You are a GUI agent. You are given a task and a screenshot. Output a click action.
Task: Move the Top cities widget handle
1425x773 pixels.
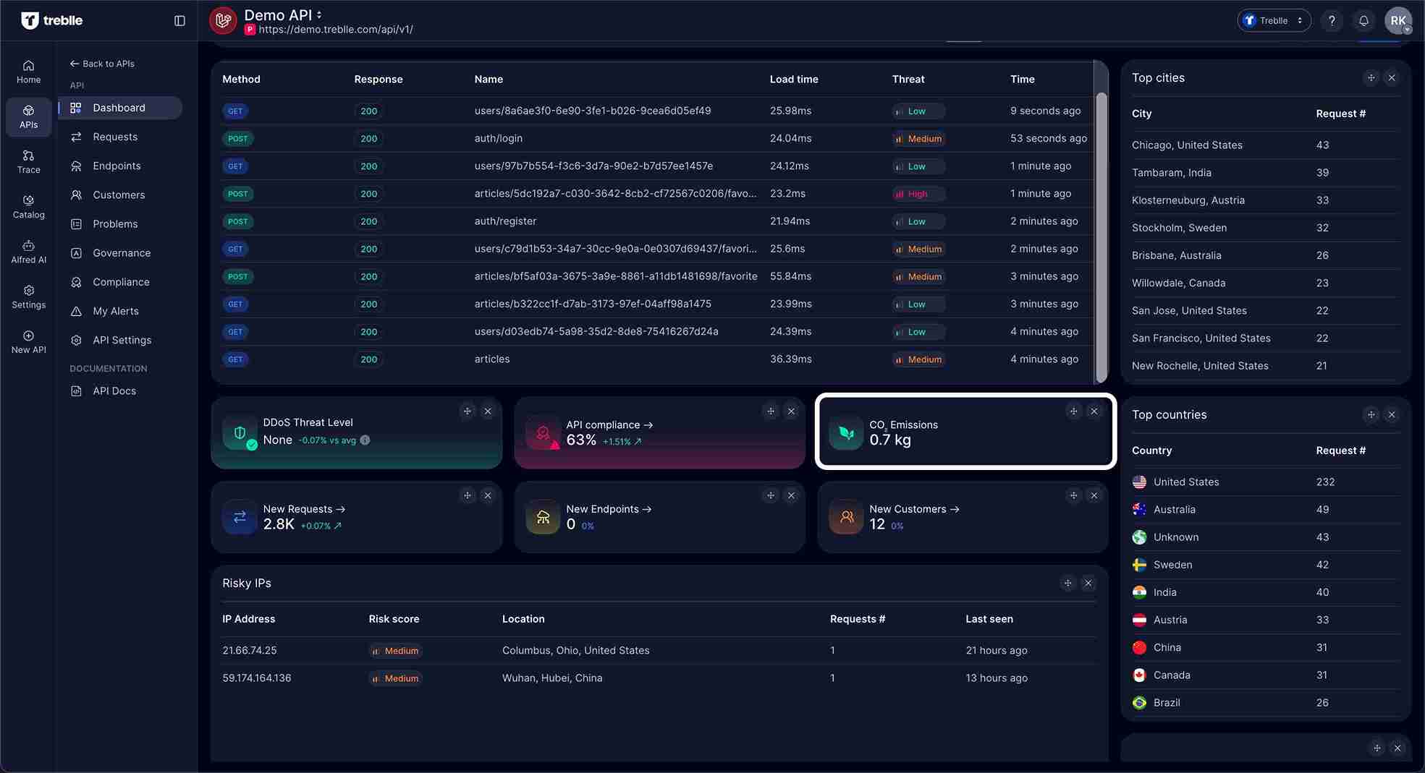pyautogui.click(x=1371, y=78)
